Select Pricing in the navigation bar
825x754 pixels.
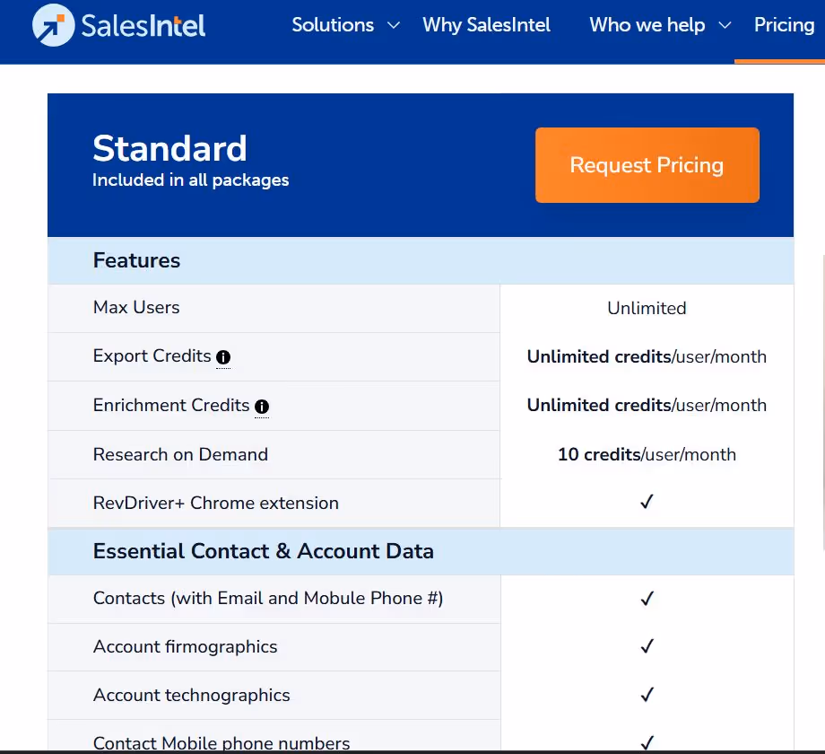coord(784,25)
